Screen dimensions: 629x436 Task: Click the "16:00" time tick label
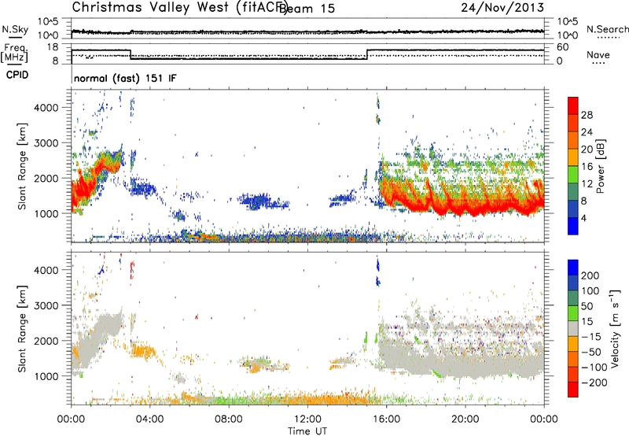coord(386,419)
